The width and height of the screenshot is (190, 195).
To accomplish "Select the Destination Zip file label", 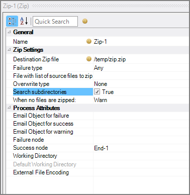I will click(36, 59).
